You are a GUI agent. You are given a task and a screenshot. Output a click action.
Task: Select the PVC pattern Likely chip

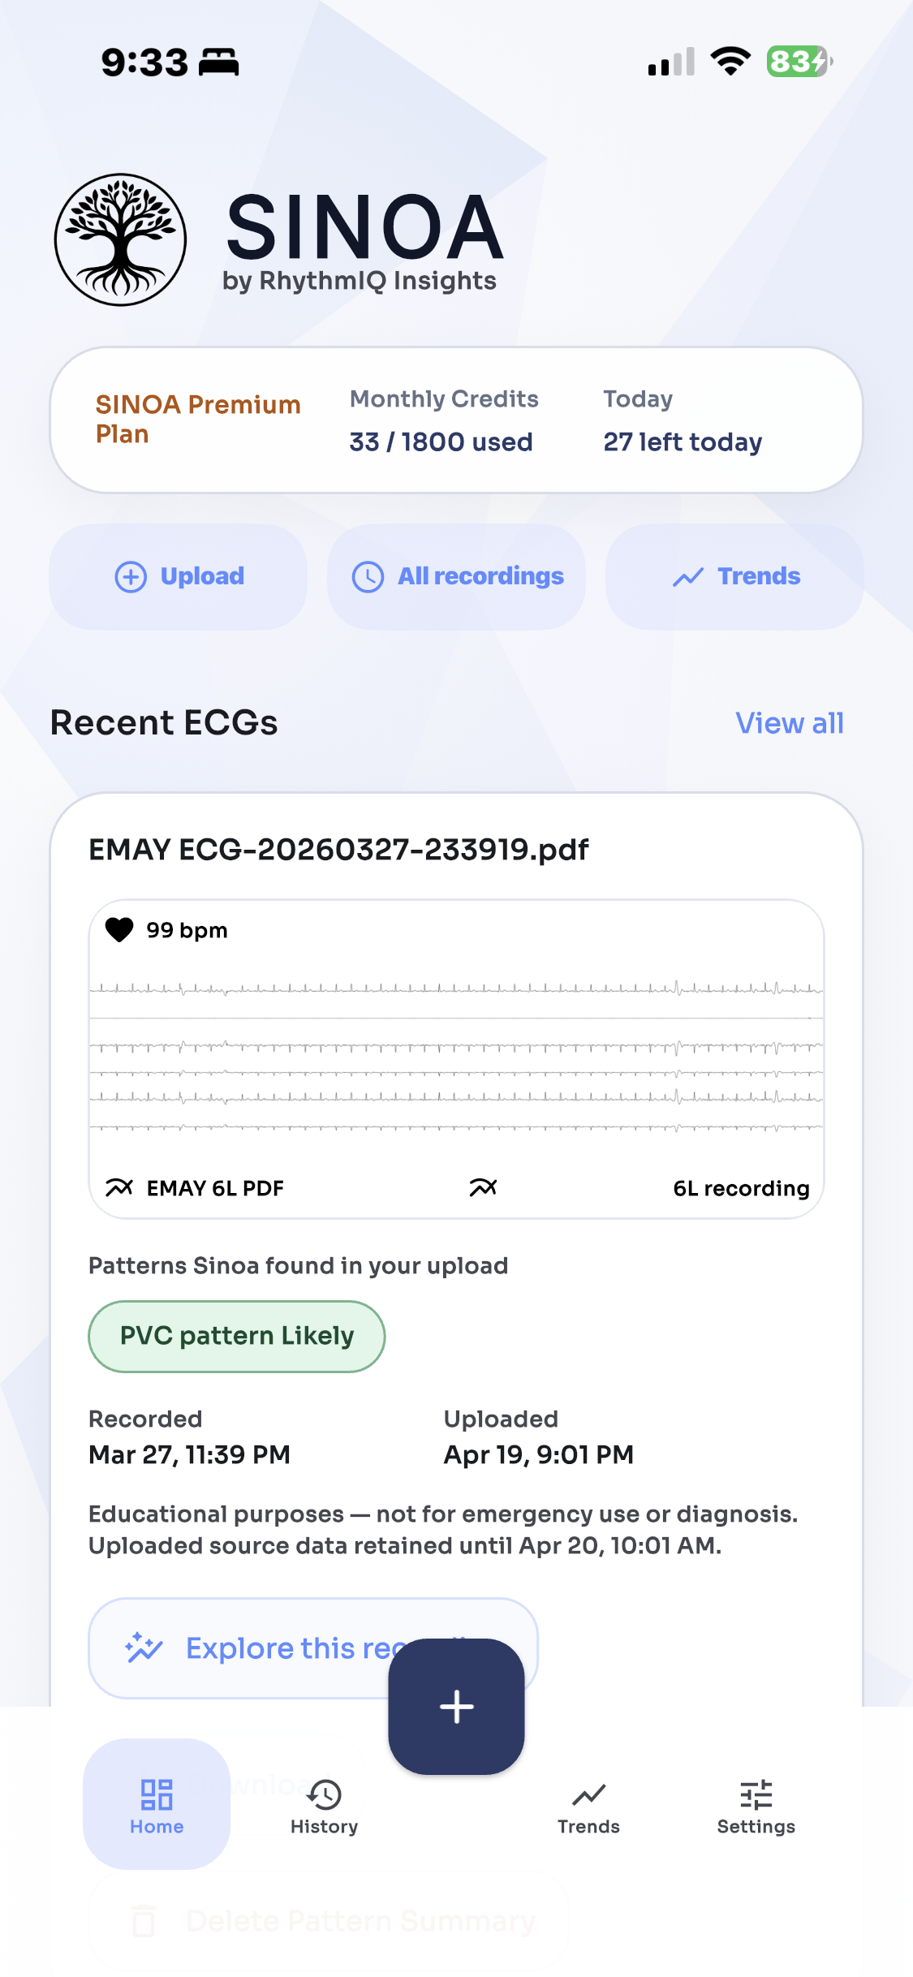236,1336
